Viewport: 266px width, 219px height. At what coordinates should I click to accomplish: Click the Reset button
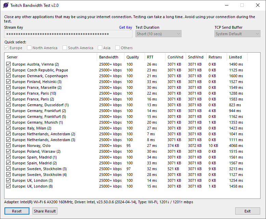17,211
